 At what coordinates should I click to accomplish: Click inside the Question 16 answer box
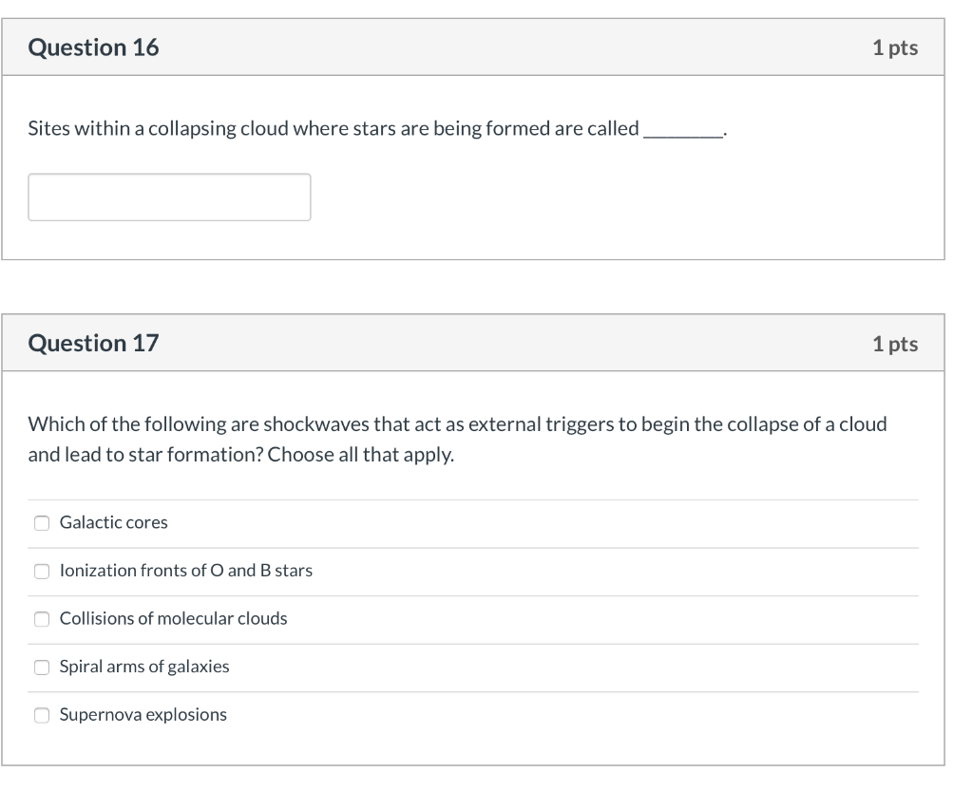[169, 197]
